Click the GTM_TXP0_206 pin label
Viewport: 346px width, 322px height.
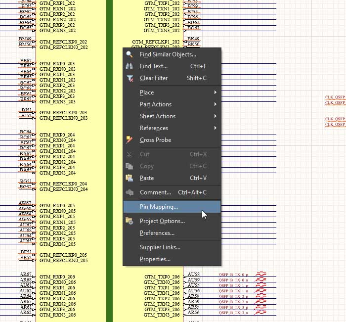[162, 276]
